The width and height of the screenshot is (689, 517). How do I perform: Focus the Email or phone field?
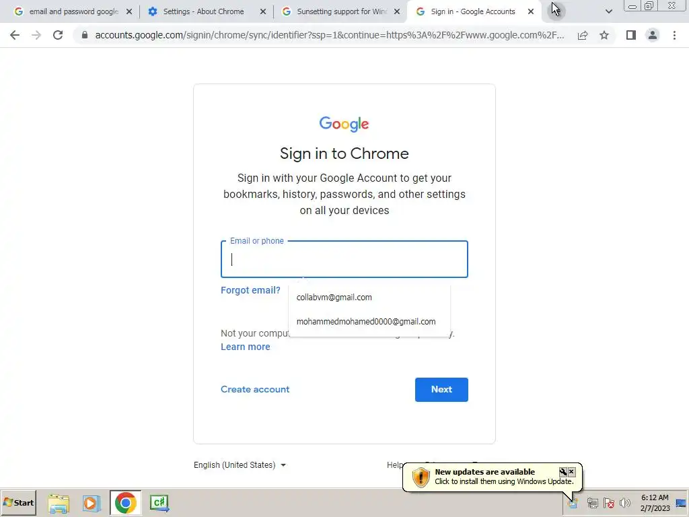click(x=344, y=259)
